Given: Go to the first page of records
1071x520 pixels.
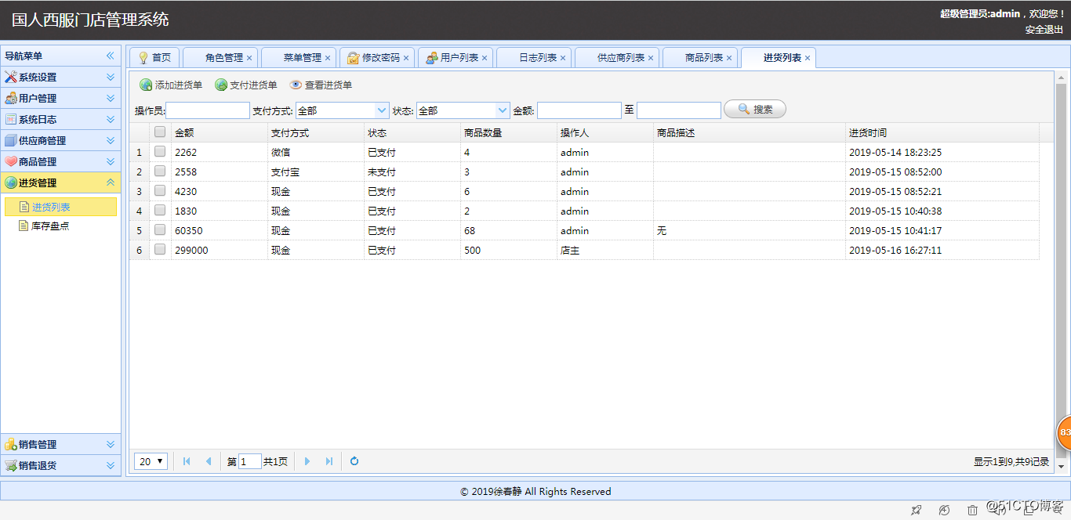Looking at the screenshot, I should tap(187, 462).
